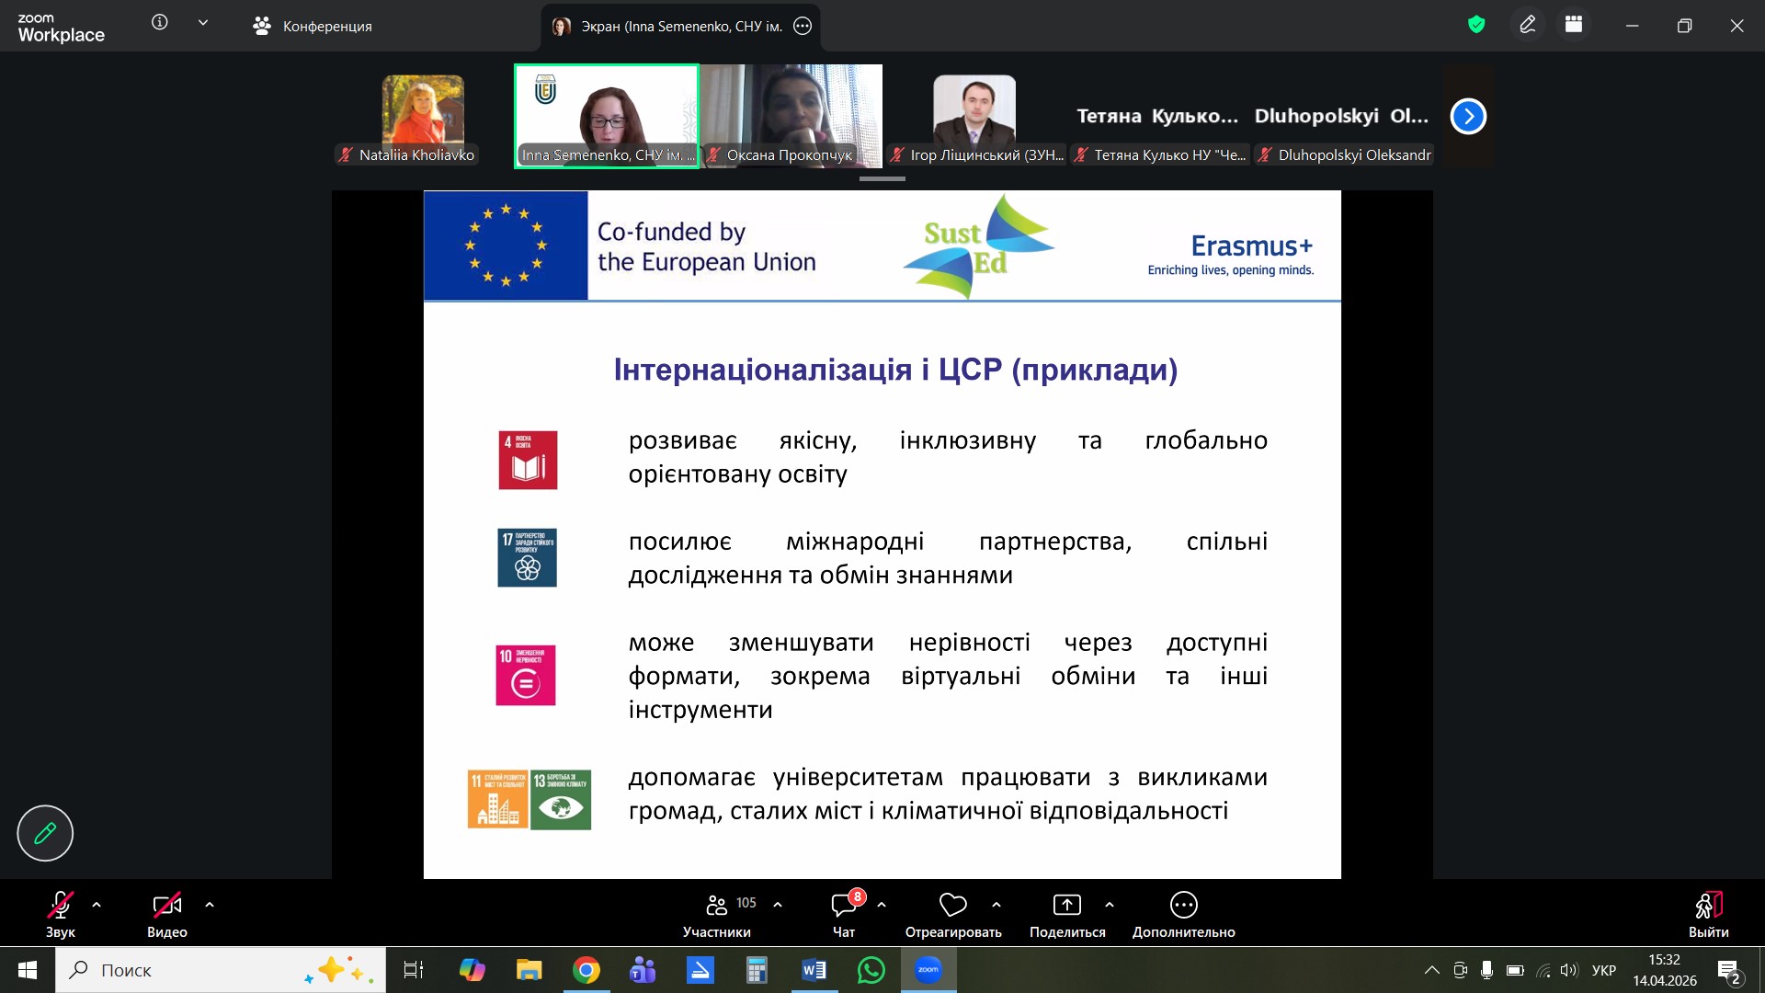Open the view layout grid icon
Image resolution: width=1765 pixels, height=993 pixels.
1574,25
